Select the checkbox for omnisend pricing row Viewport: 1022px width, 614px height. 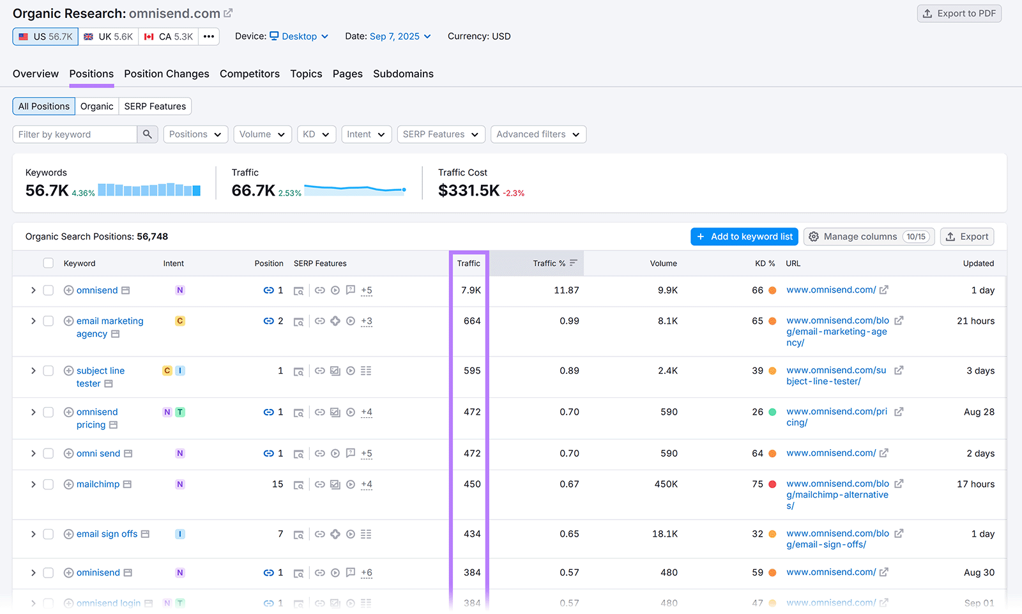pyautogui.click(x=48, y=412)
